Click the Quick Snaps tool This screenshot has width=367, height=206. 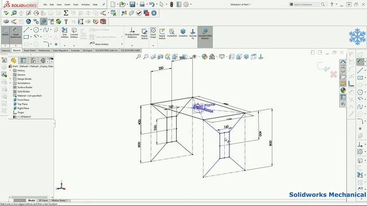tap(153, 33)
